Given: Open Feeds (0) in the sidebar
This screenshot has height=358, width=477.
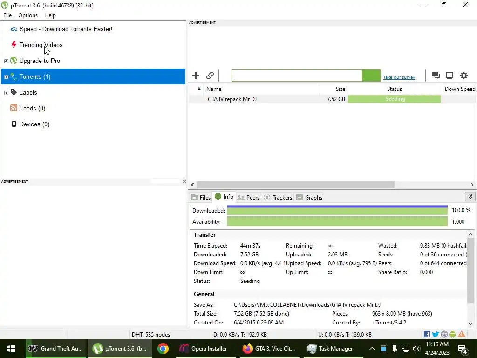Looking at the screenshot, I should [32, 108].
